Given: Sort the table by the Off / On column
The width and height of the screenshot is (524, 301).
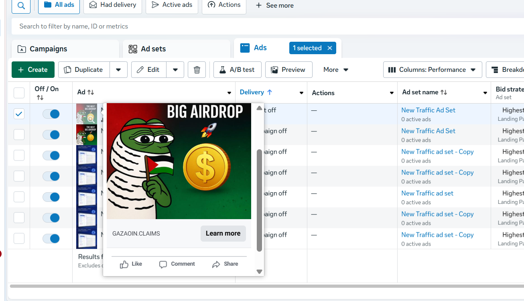Looking at the screenshot, I should pyautogui.click(x=40, y=98).
